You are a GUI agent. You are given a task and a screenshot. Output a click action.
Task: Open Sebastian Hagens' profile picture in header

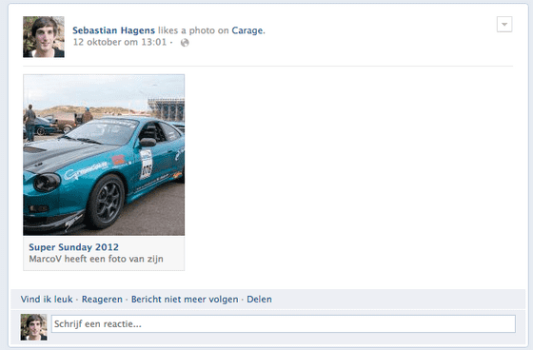point(44,37)
